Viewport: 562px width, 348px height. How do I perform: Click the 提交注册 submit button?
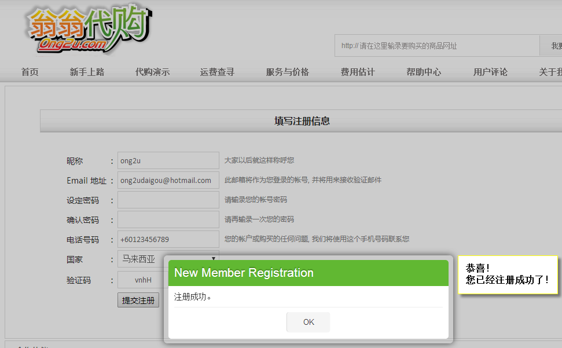point(138,300)
